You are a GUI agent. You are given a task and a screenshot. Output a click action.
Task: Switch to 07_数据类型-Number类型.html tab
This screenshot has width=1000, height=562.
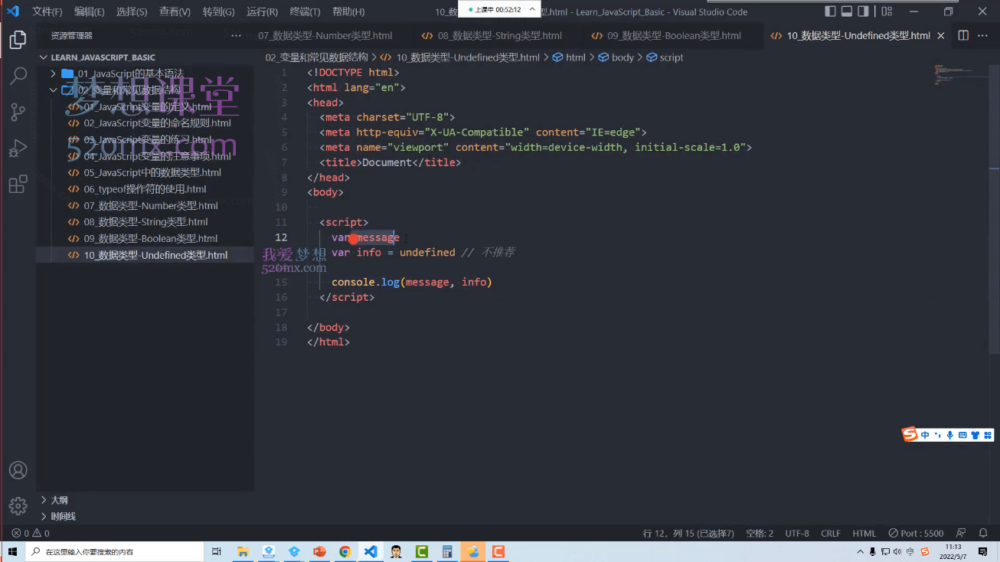click(x=325, y=36)
